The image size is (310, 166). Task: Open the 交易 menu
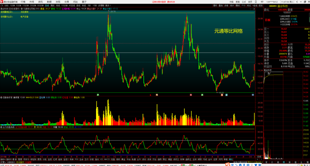pyautogui.click(x=67, y=2)
